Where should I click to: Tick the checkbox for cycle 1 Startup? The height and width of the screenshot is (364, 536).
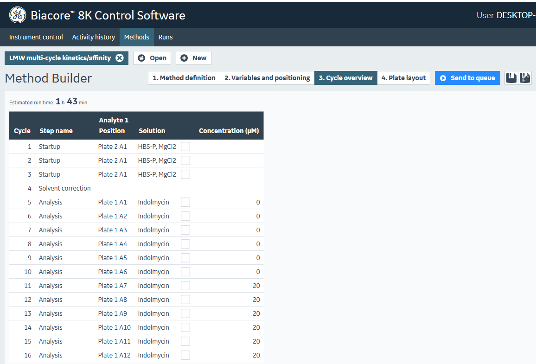pos(185,147)
